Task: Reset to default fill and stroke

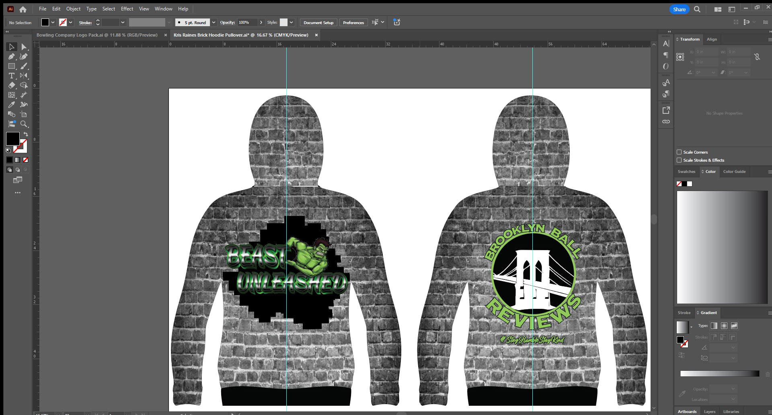Action: point(8,150)
